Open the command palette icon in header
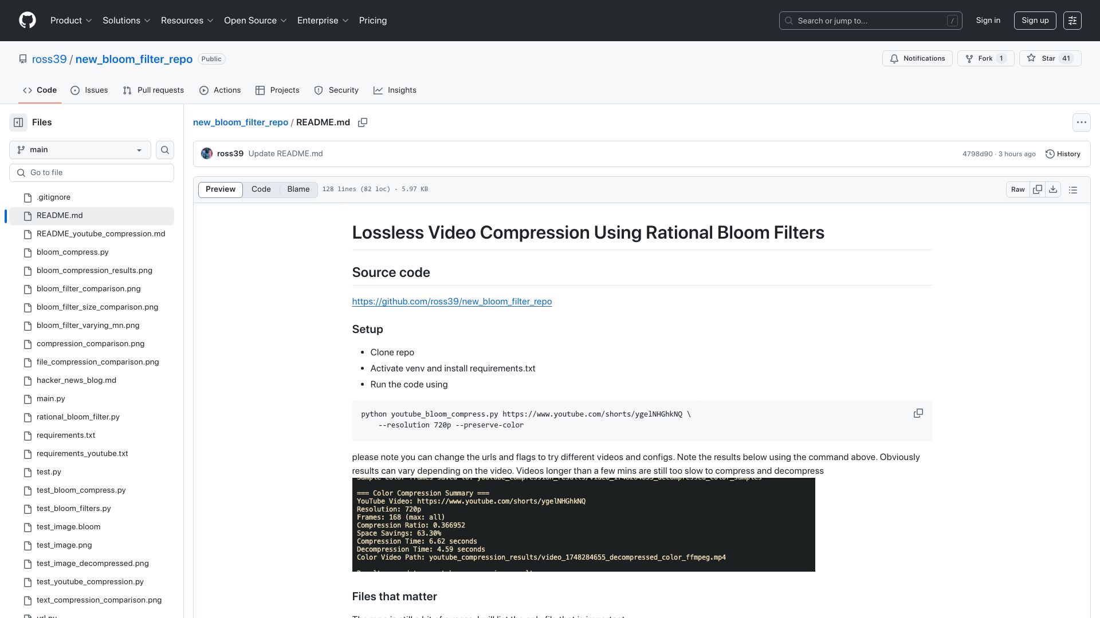1100x618 pixels. 1072,21
